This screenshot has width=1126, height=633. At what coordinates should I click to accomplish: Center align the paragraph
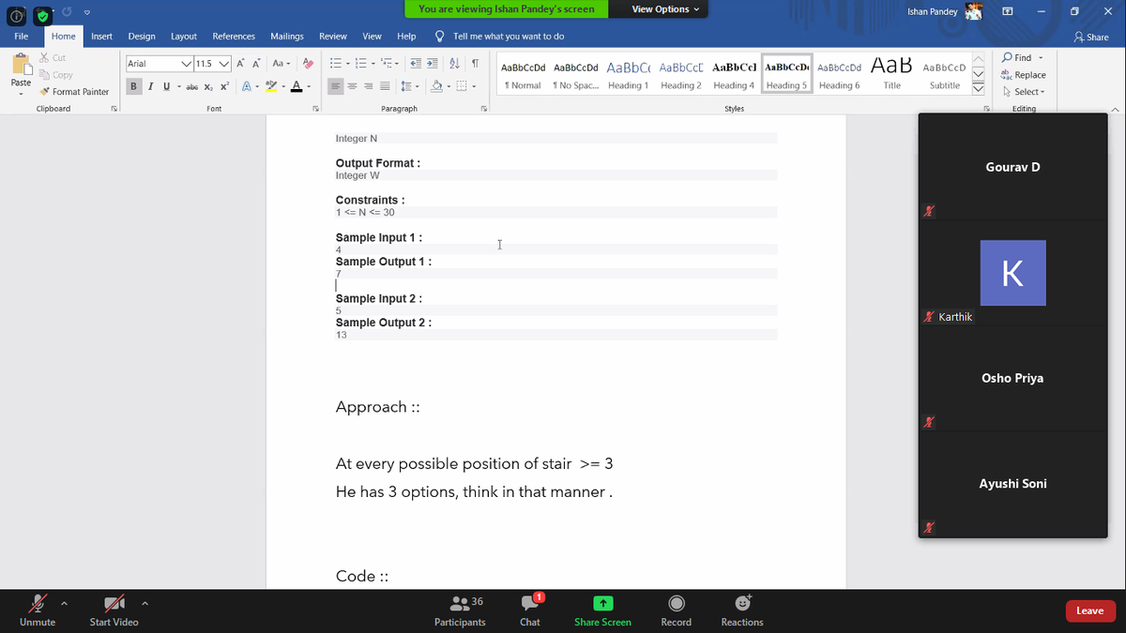[350, 85]
